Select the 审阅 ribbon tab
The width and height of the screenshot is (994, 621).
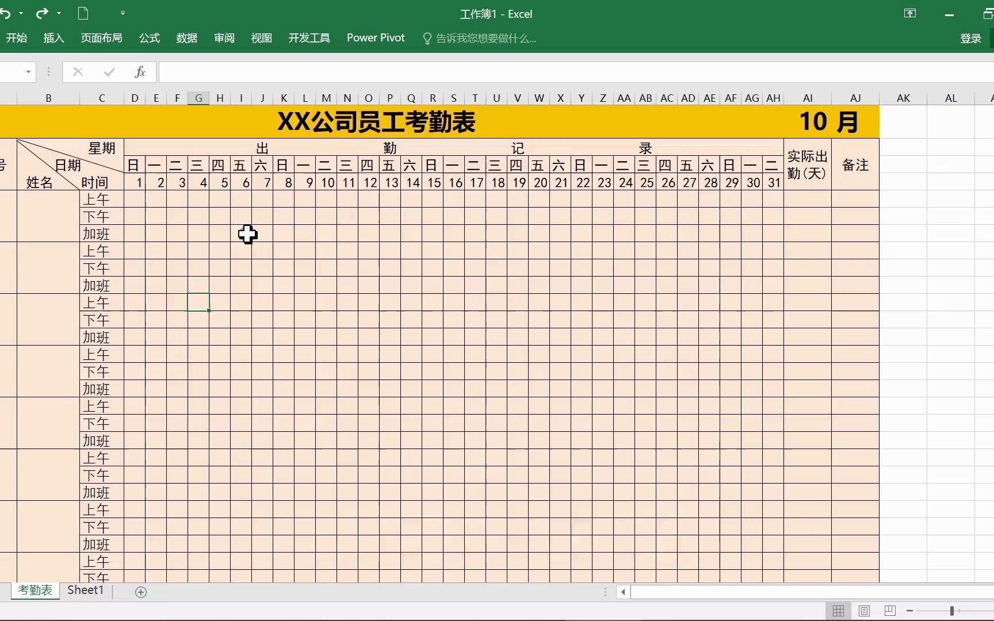coord(224,38)
